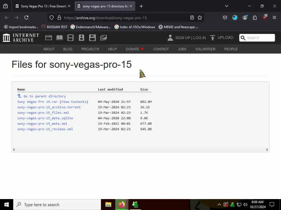
Task: Close the Sony Vegas Pro 15 Free Download tab
Action: (x=69, y=6)
